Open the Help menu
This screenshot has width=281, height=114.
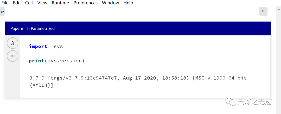click(128, 3)
